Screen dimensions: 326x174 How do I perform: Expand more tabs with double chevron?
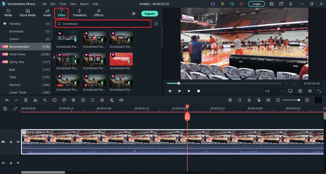click(x=133, y=13)
